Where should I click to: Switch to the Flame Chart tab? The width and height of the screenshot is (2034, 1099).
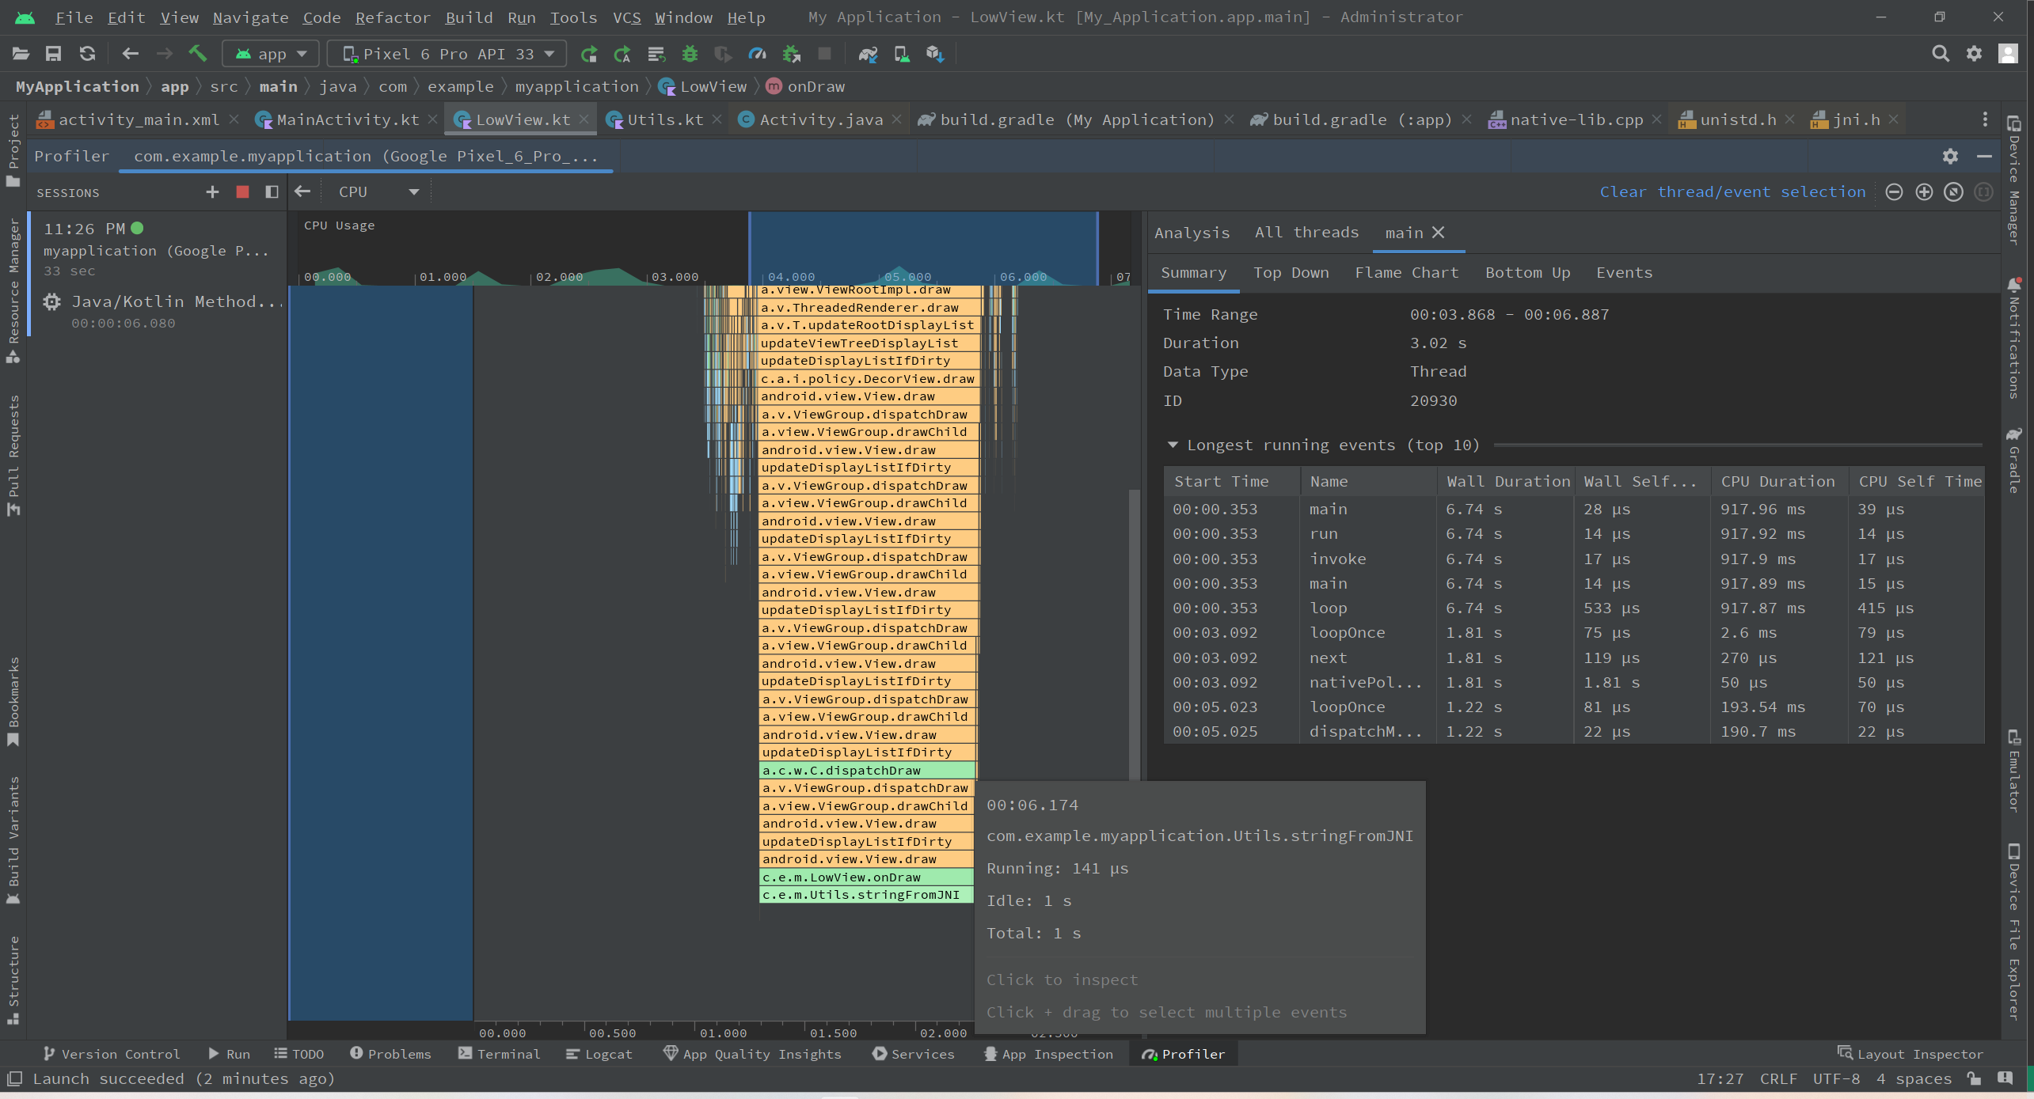(1406, 272)
